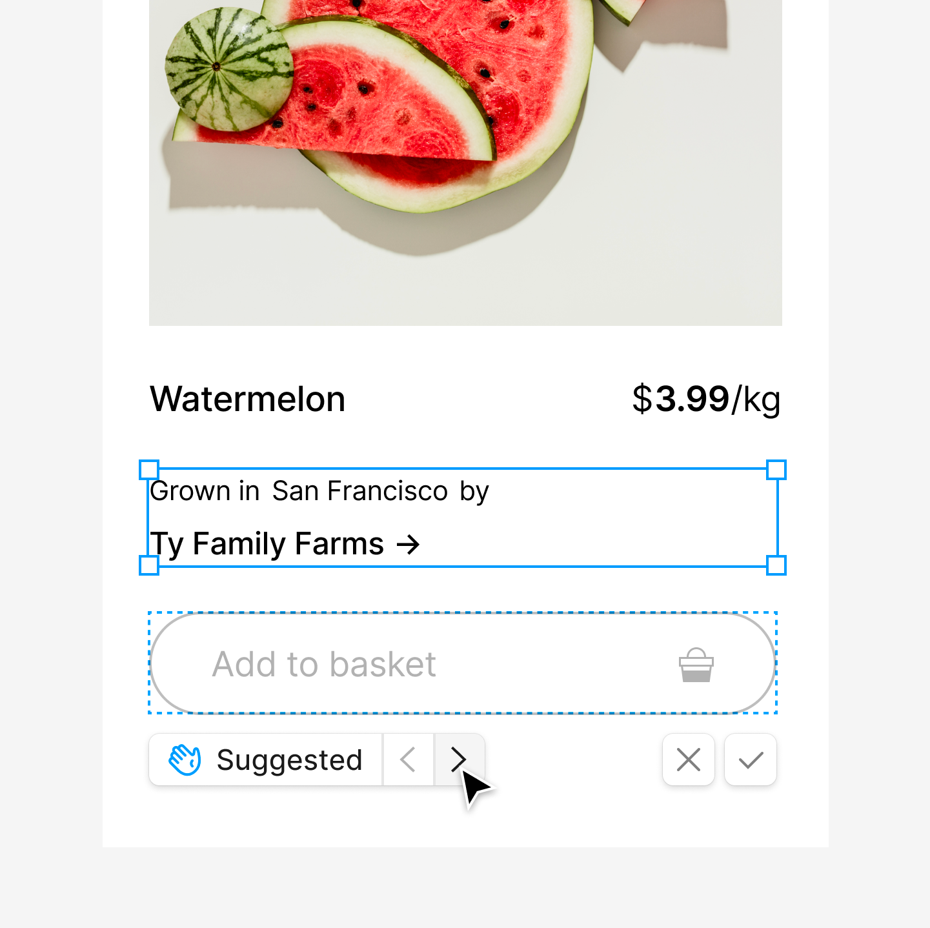Screen dimensions: 930x928
Task: Click the shopping basket icon
Action: 695,664
